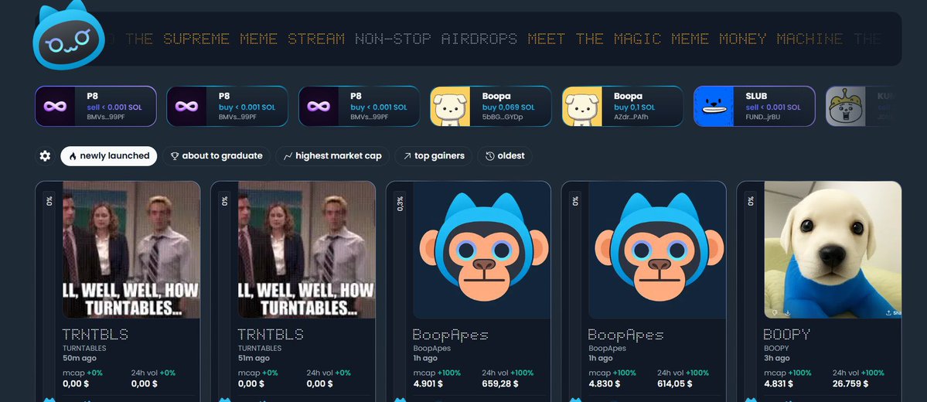The image size is (927, 402).
Task: Switch to the highest market cap tab
Action: click(332, 156)
